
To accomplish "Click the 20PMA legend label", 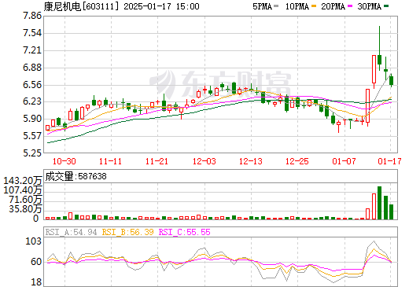I will [x=333, y=6].
